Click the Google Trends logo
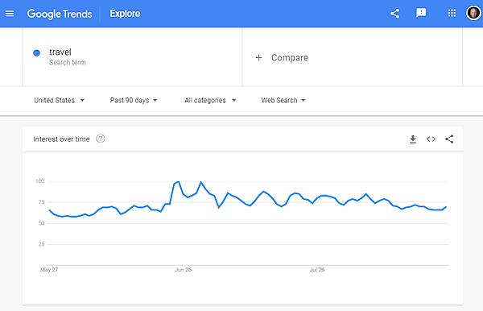Viewport: 483px width, 311px height. [60, 14]
